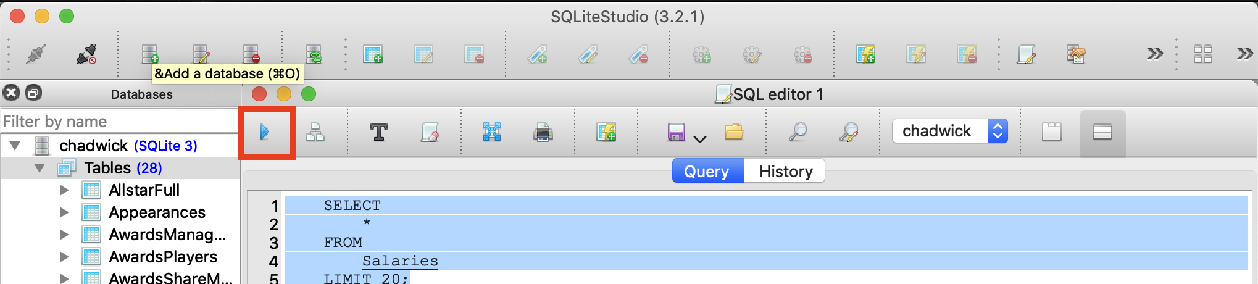The width and height of the screenshot is (1258, 284).
Task: Run the query with the blue play button
Action: point(265,132)
